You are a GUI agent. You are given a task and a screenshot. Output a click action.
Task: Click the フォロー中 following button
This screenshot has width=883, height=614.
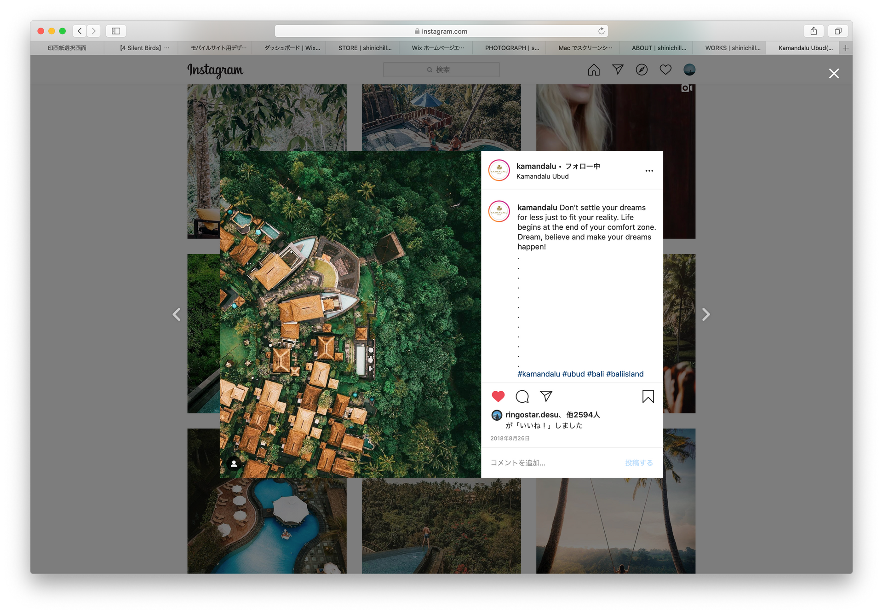click(x=583, y=166)
